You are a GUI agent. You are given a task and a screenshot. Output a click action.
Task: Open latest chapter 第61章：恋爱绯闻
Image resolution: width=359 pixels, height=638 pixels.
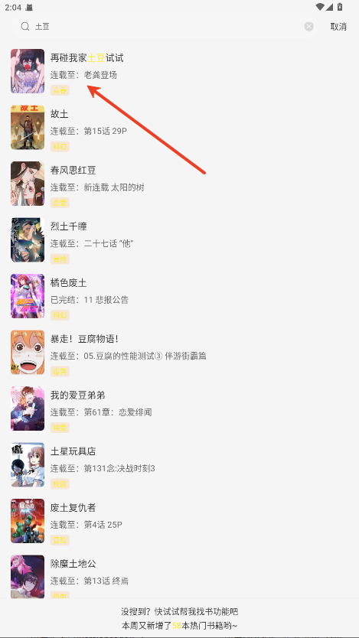[x=118, y=412]
